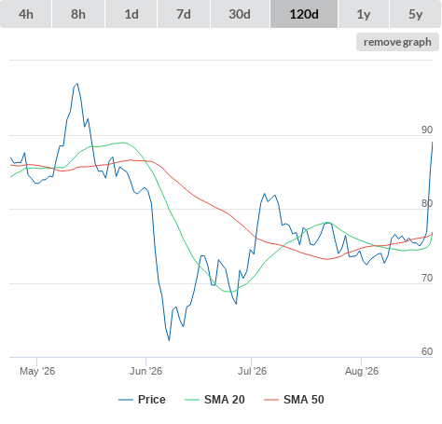The image size is (442, 424).
Task: Click the May '26 axis label
Action: (x=37, y=371)
